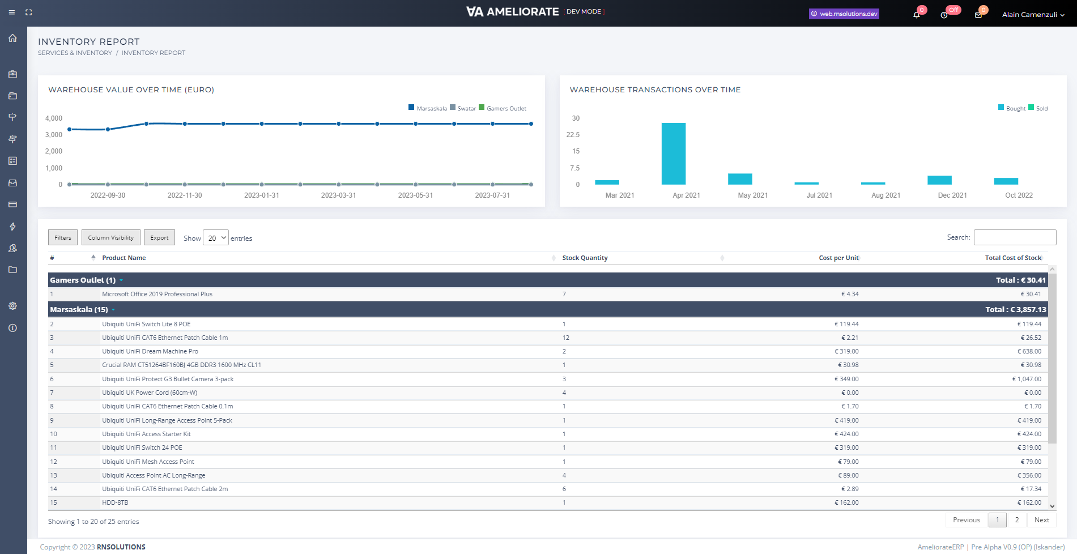This screenshot has width=1077, height=554.
Task: Open the Filters button
Action: click(63, 237)
